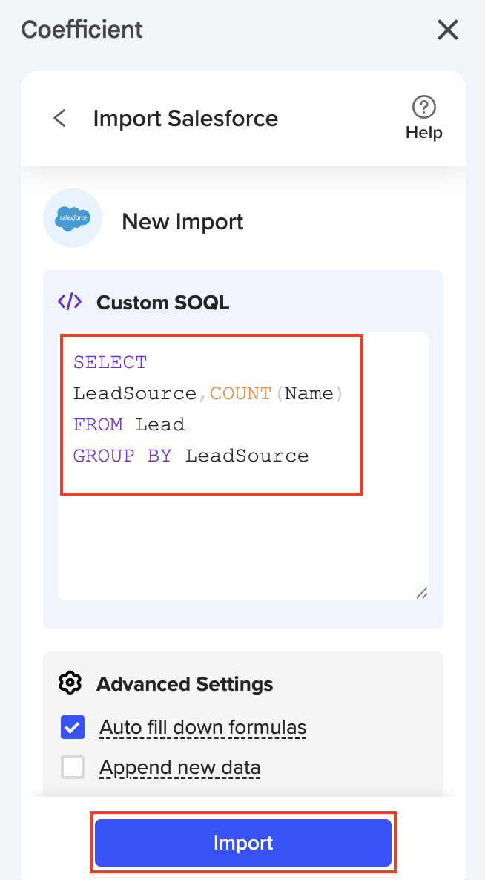Click the Help text label

pos(424,133)
